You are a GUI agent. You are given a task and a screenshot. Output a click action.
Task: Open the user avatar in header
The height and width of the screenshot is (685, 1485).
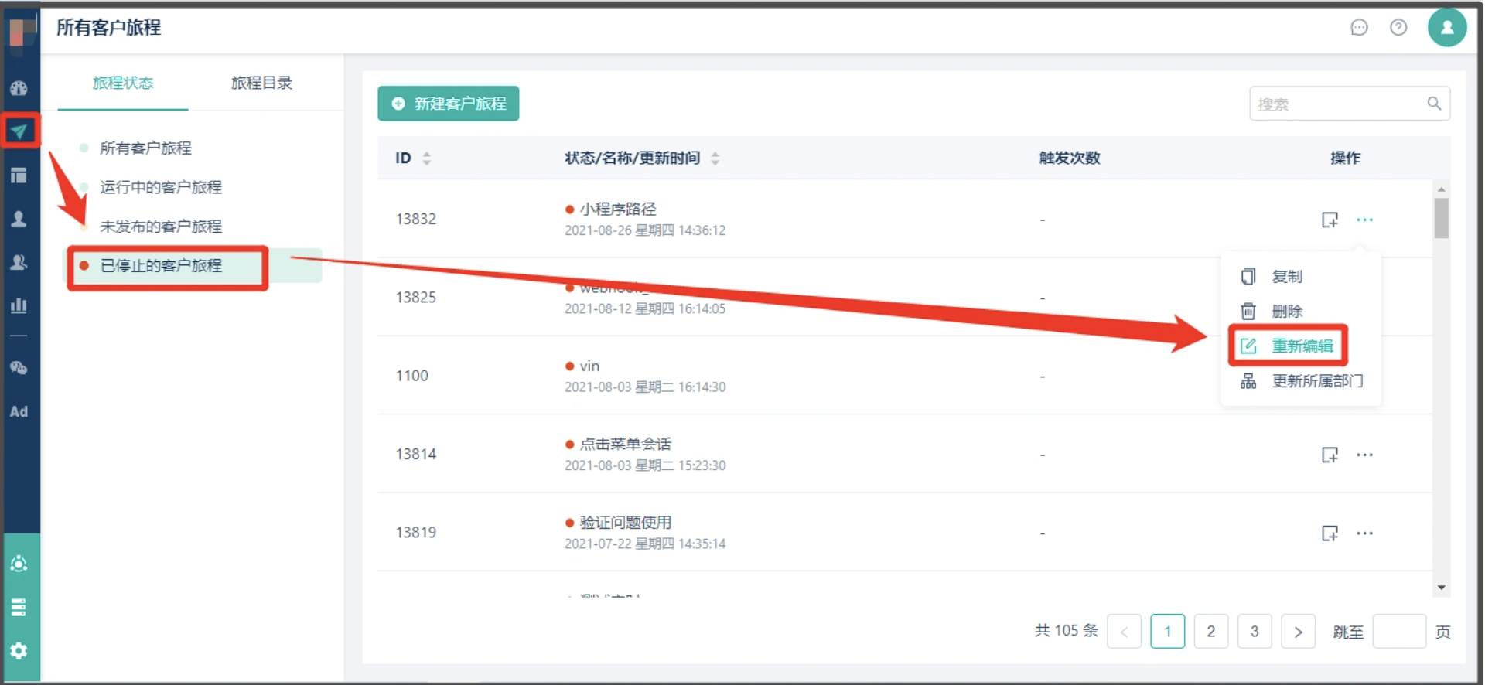coord(1447,28)
